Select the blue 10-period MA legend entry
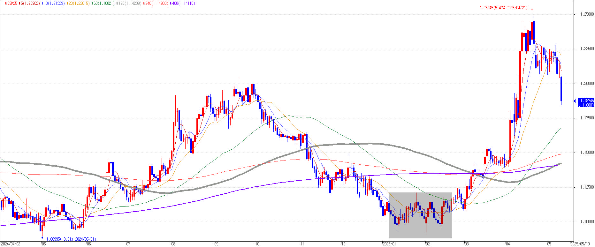The height and width of the screenshot is (247, 595). click(53, 4)
